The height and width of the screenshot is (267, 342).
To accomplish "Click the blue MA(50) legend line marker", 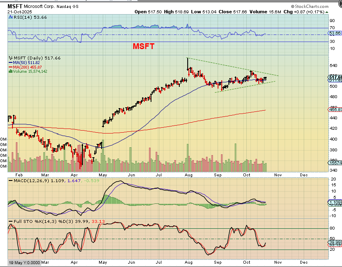I will 11,63.
